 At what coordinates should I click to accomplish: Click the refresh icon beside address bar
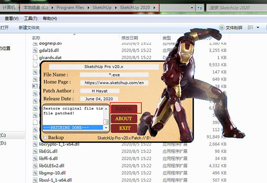[x=200, y=8]
